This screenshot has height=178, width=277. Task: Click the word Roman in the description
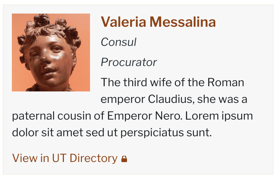(226, 83)
